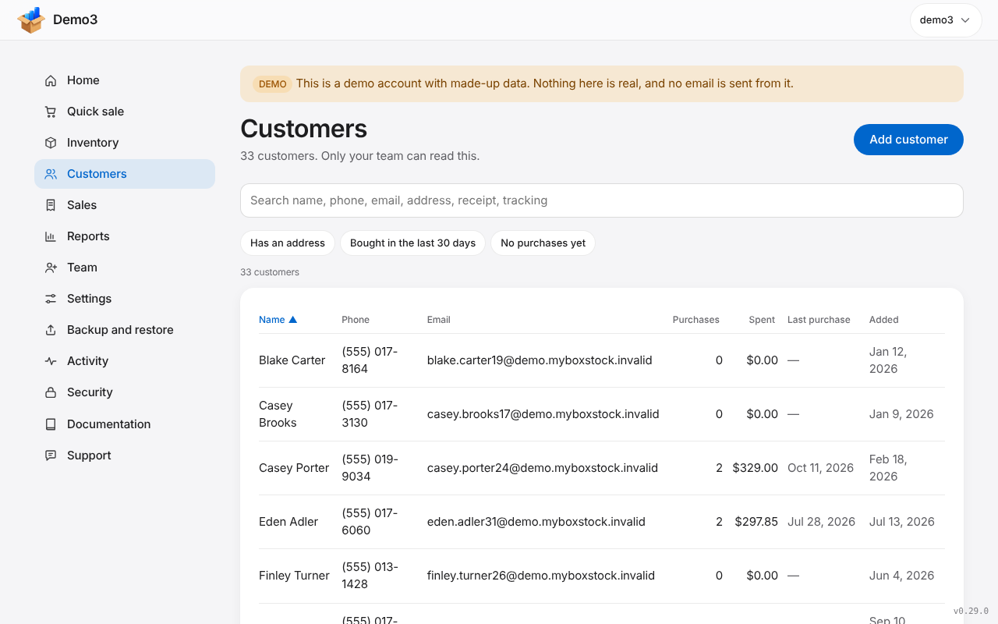Click the v0.29.0 version label
Image resolution: width=998 pixels, height=624 pixels.
pyautogui.click(x=971, y=612)
